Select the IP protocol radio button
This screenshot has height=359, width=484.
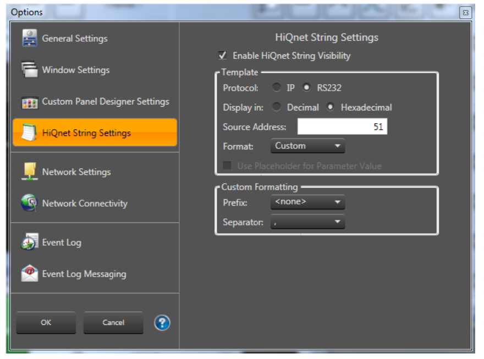(x=277, y=87)
